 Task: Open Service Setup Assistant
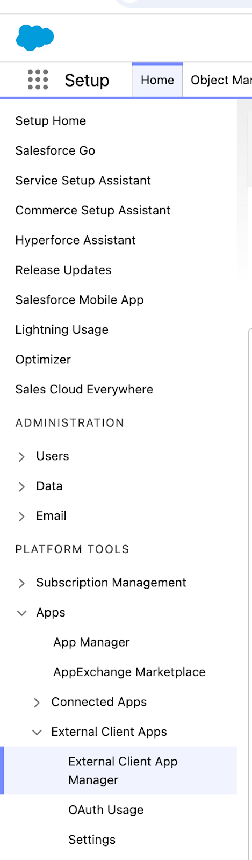(83, 181)
